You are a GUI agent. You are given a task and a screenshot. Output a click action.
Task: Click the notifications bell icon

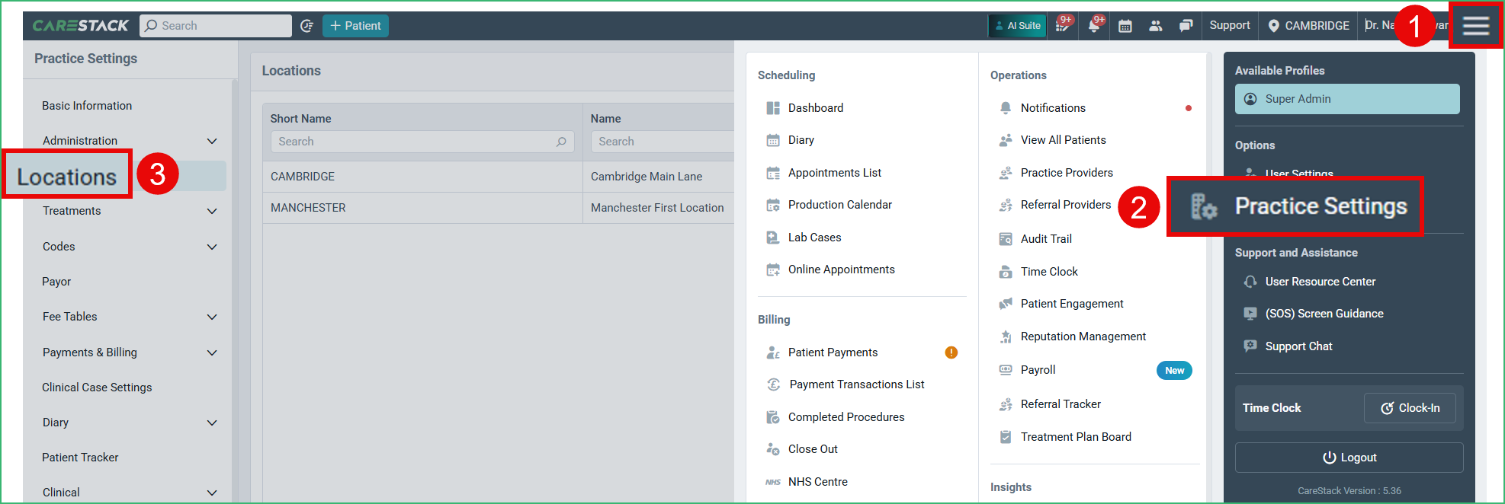tap(1093, 26)
